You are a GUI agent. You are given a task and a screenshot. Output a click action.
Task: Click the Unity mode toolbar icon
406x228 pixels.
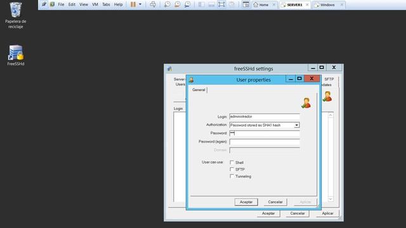point(232,4)
